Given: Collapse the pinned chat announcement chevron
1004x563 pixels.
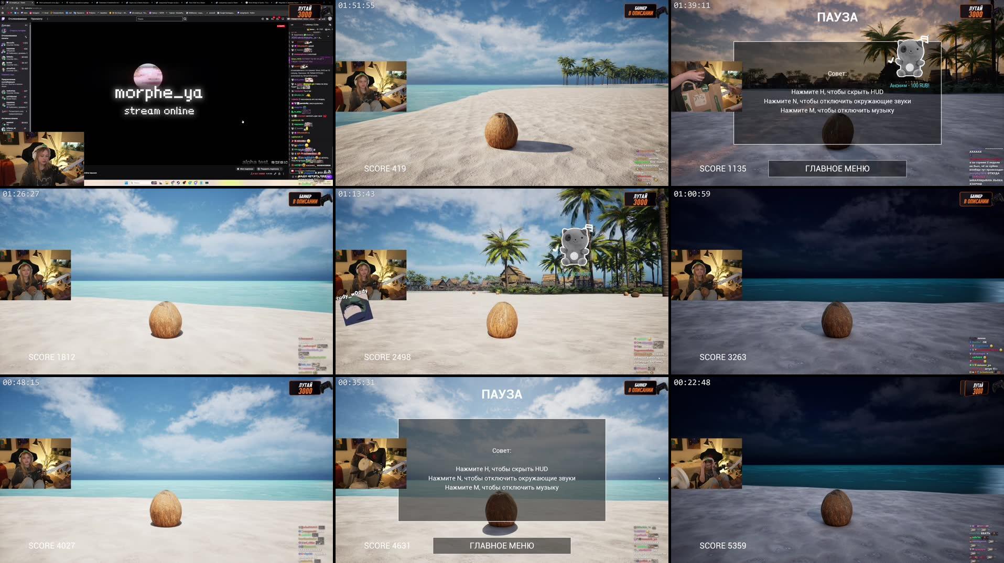Looking at the screenshot, I should [x=329, y=36].
